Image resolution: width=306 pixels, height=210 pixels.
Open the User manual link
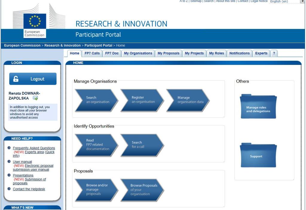(22, 162)
